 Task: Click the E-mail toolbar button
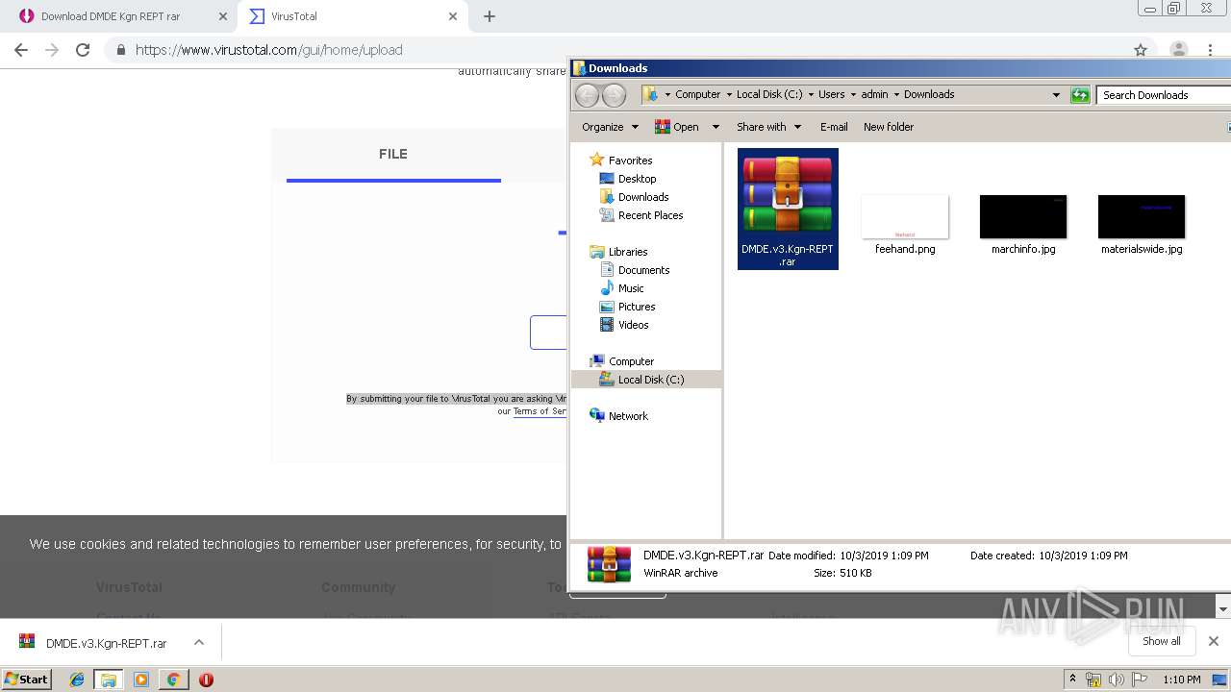coord(834,127)
